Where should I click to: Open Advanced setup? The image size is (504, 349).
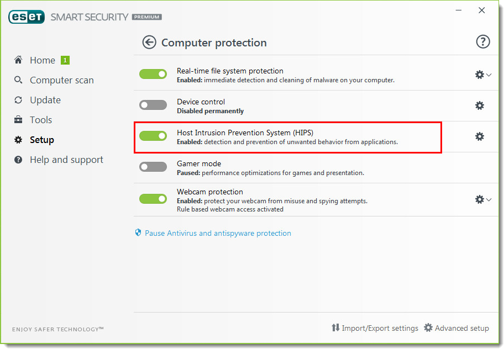point(456,328)
